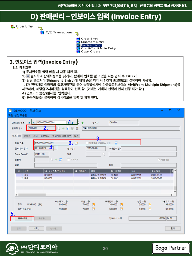Screen dimensions: 192x256
Task: Open 파일 menu
Action: pos(11,115)
